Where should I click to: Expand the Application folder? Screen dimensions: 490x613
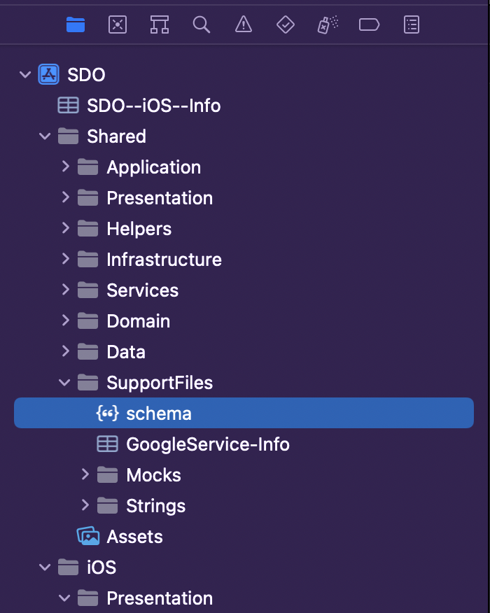coord(66,167)
